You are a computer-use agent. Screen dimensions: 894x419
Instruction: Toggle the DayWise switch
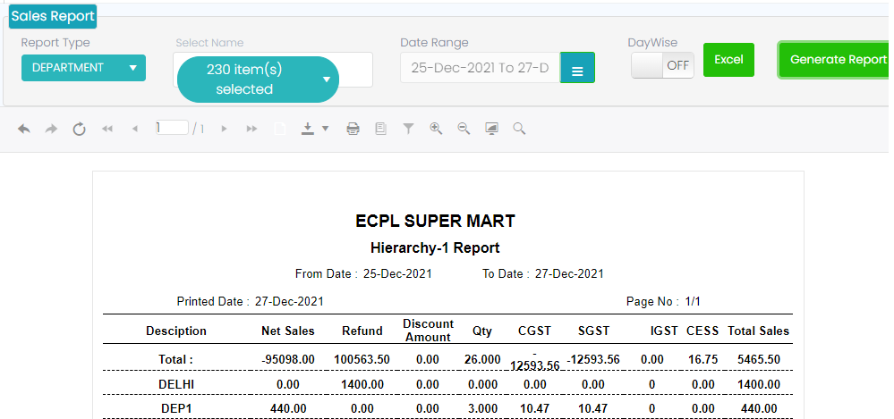click(x=662, y=64)
